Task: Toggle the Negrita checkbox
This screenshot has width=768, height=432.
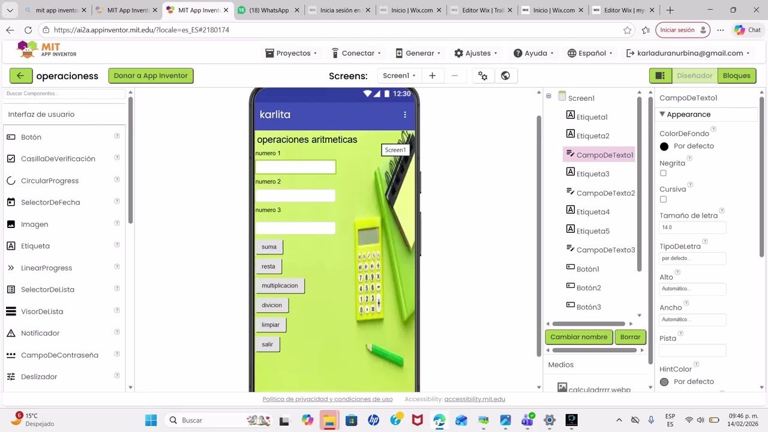Action: pyautogui.click(x=663, y=173)
